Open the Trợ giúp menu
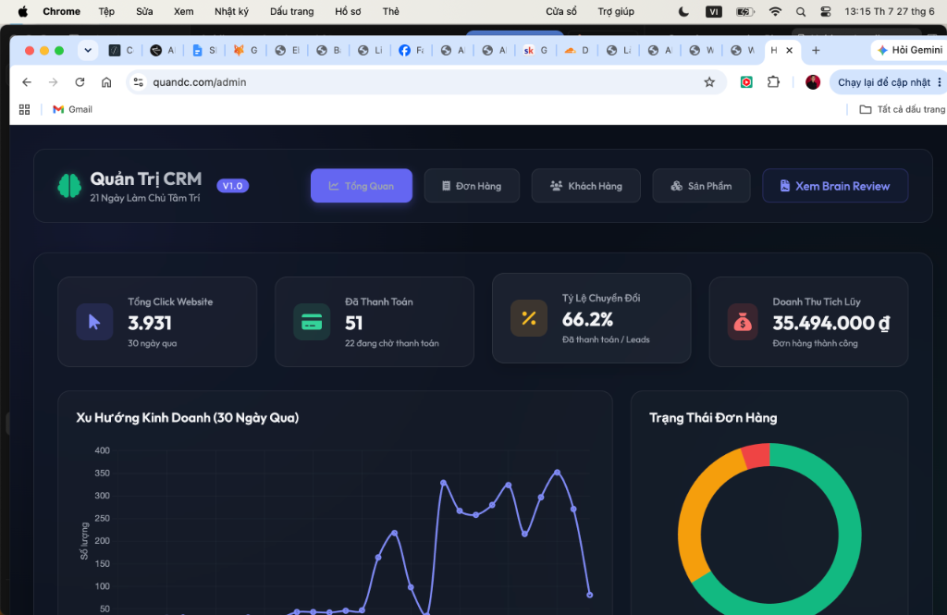 (x=615, y=11)
